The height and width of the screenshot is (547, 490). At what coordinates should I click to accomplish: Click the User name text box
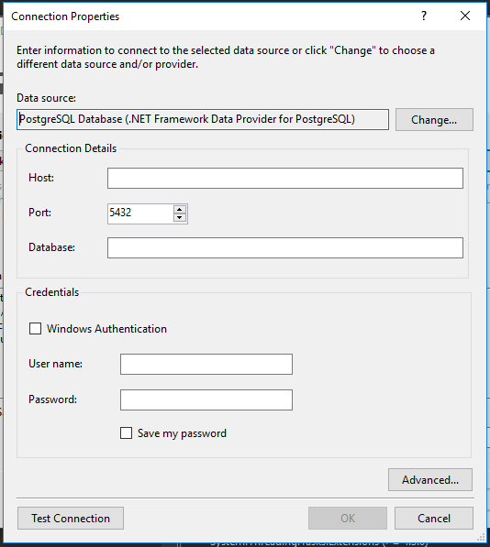point(206,364)
